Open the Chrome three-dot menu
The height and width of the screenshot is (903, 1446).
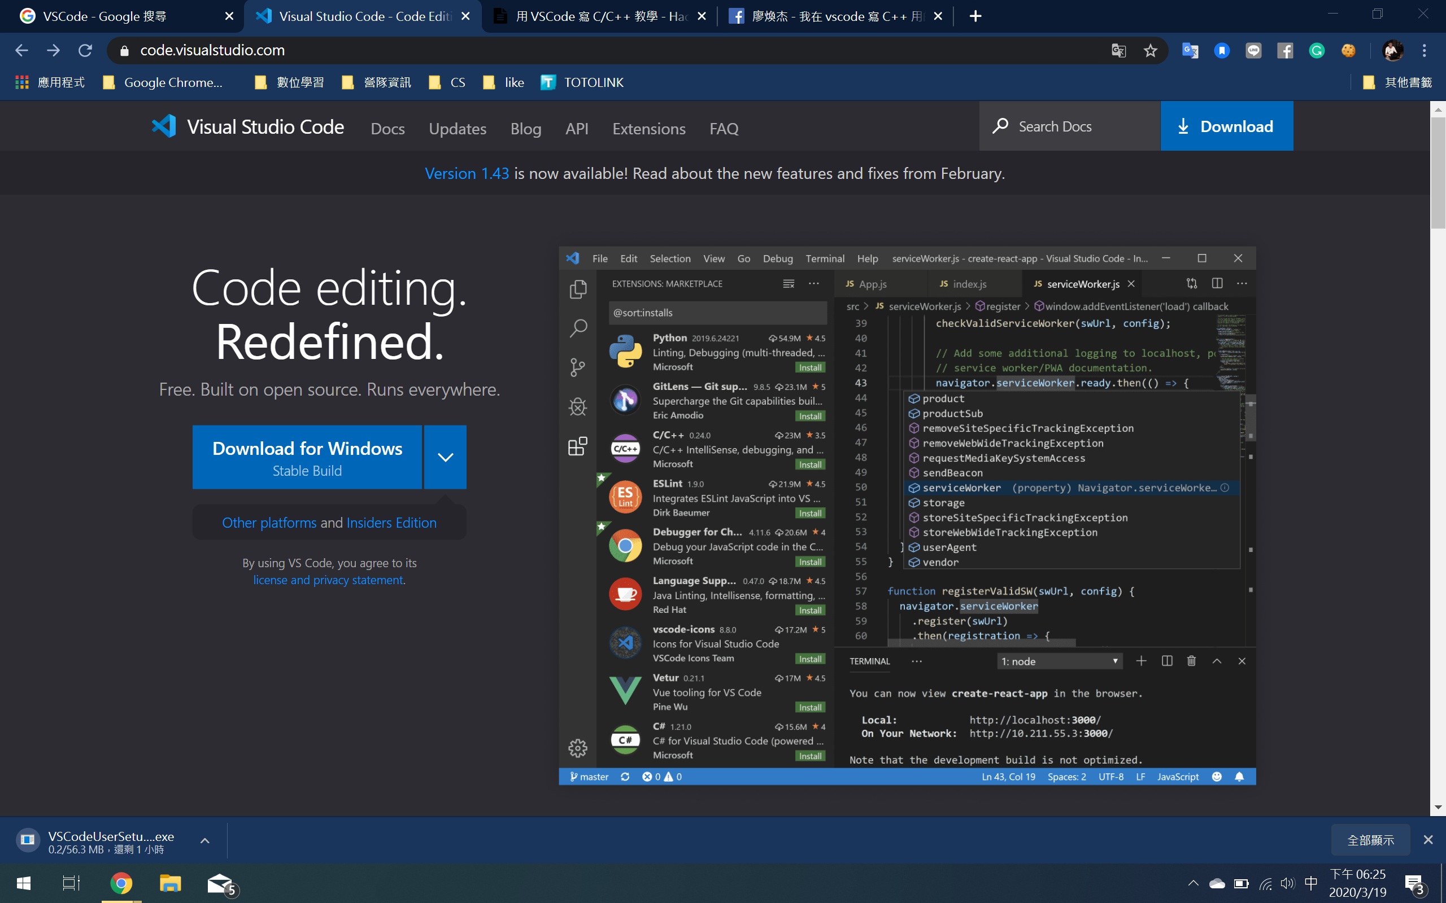(x=1425, y=51)
